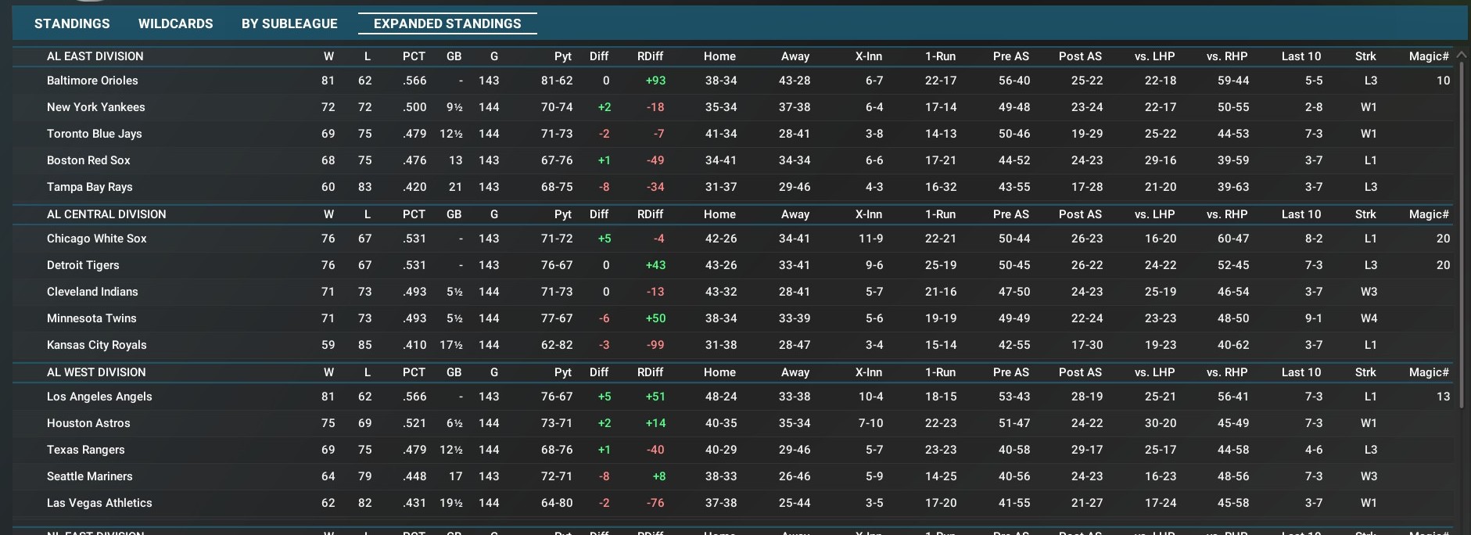Click the Detroit Tigers row name
The image size is (1471, 535).
(x=83, y=265)
